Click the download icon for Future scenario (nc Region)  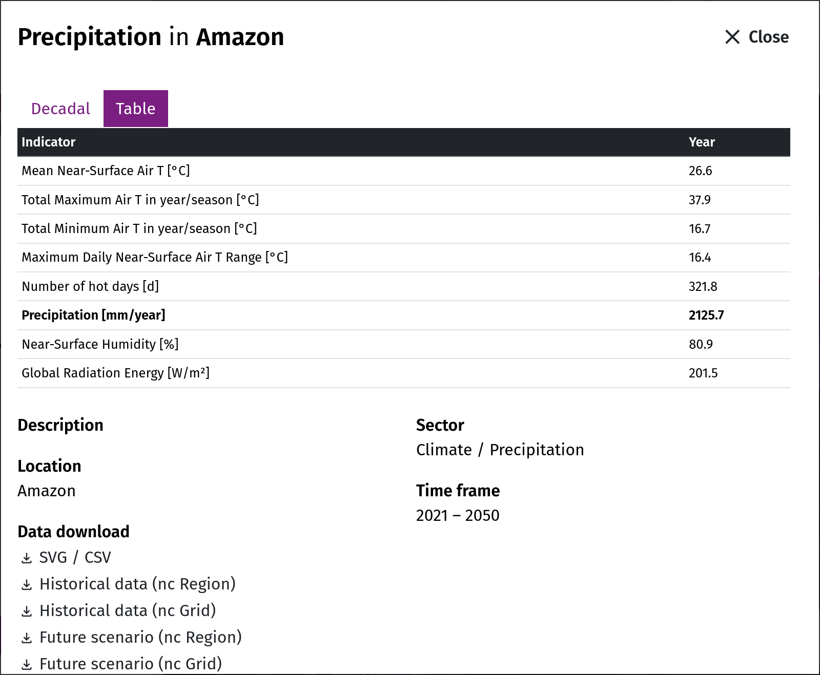pyautogui.click(x=27, y=638)
